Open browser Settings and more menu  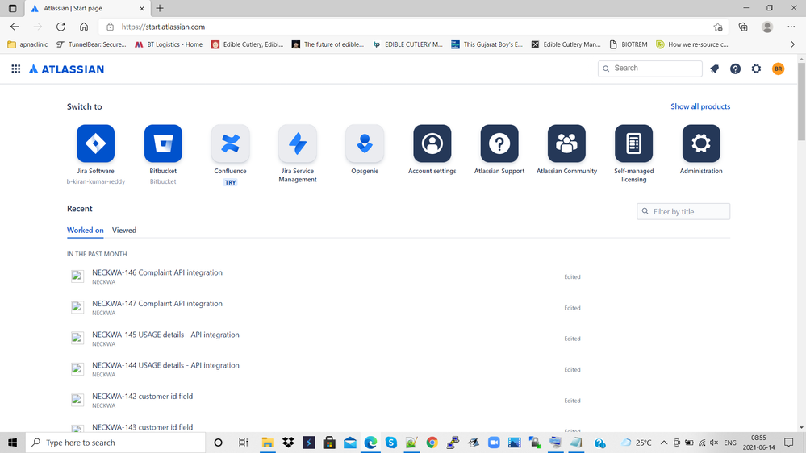click(x=791, y=27)
